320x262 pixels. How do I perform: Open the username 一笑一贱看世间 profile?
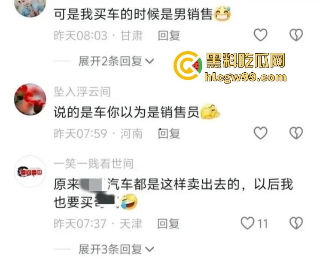click(x=94, y=164)
